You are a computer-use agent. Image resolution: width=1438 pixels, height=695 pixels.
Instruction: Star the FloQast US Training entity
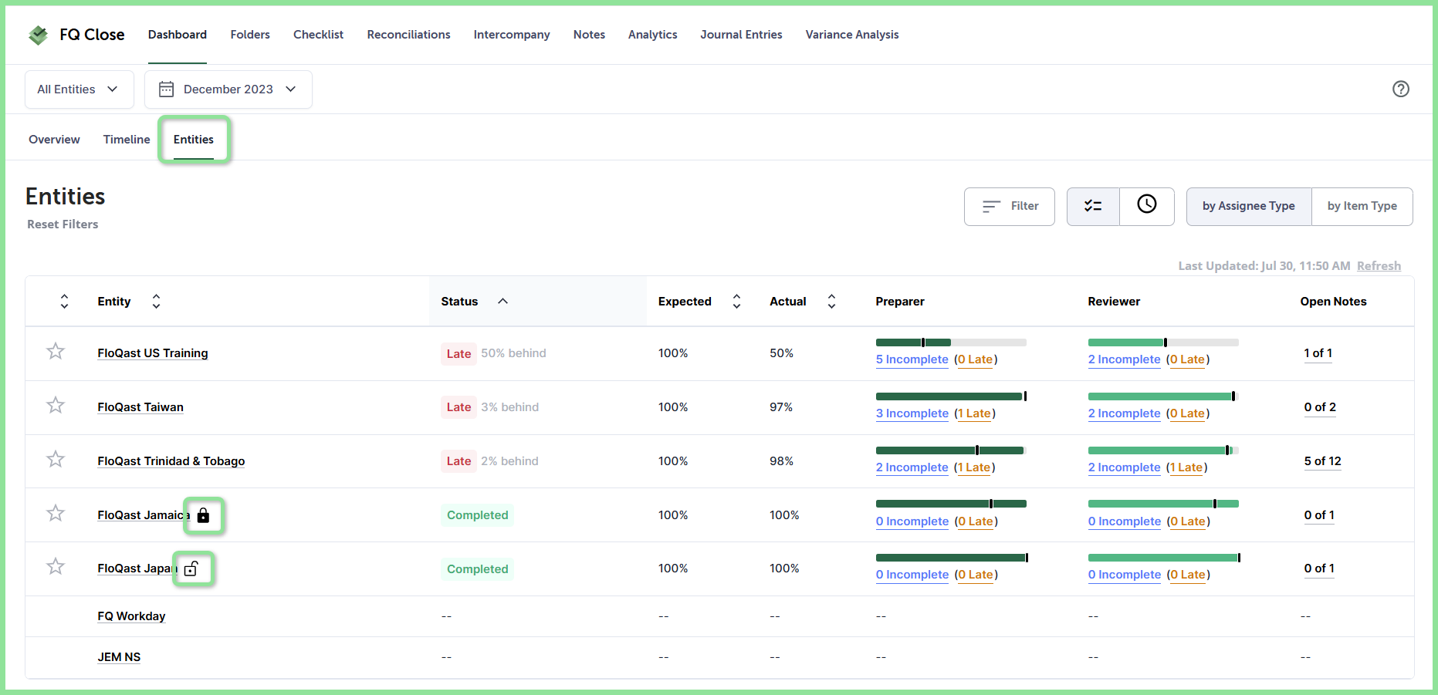coord(56,352)
